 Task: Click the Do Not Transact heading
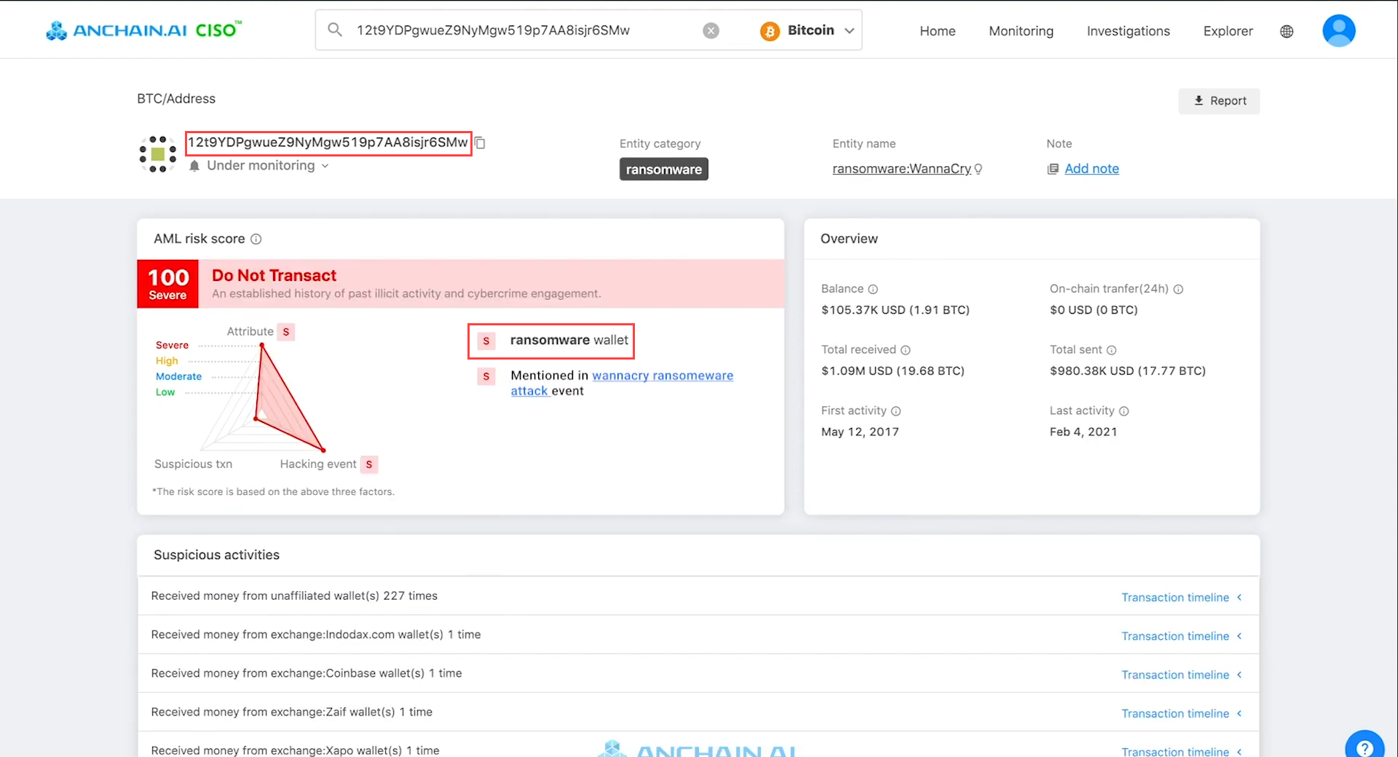pos(274,276)
